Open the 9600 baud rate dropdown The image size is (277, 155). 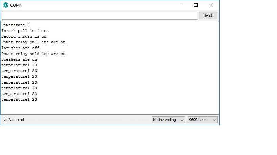pyautogui.click(x=203, y=120)
